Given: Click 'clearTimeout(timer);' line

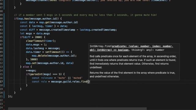Looking at the screenshot, I should tap(41, 41).
